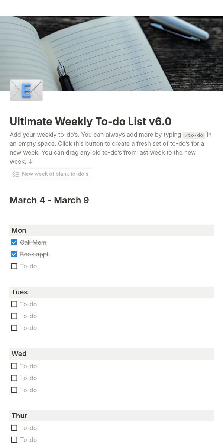
Task: Click the envelope E page icon
Action: 26,90
